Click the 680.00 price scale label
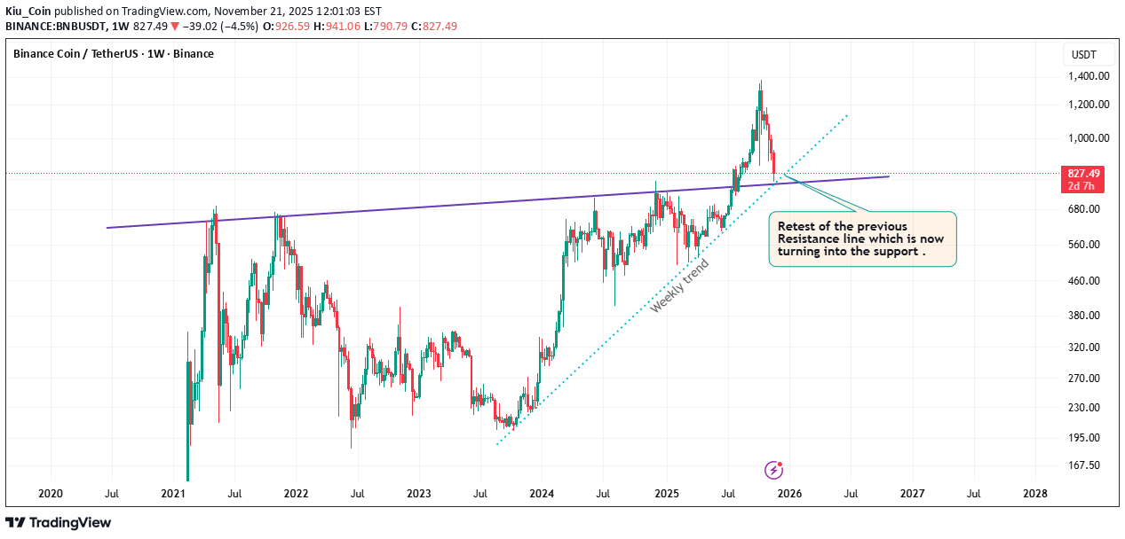The width and height of the screenshot is (1125, 539). pos(1089,209)
